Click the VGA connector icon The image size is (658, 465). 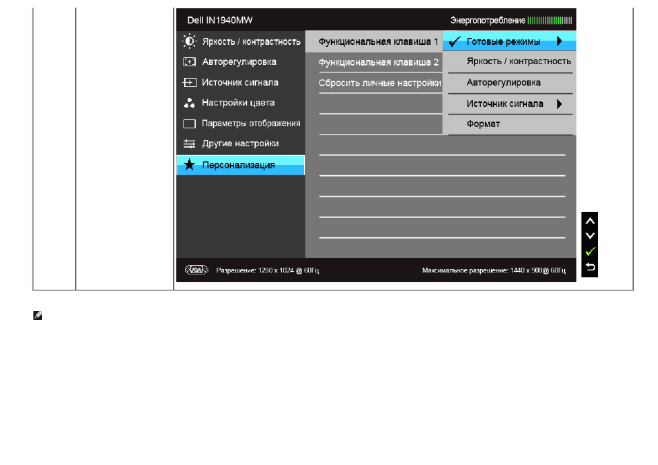tap(197, 270)
